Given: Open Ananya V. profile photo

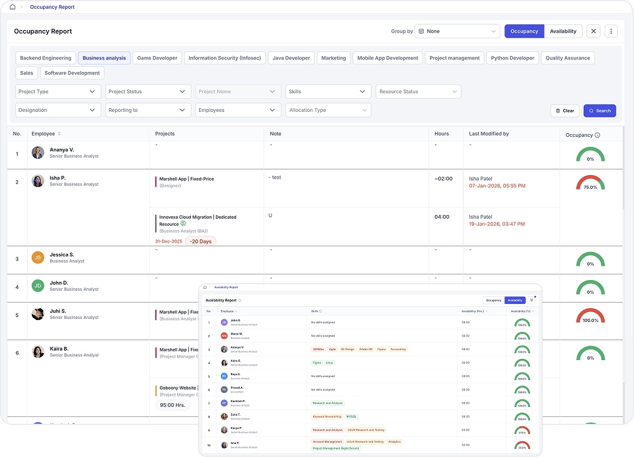Looking at the screenshot, I should coord(38,153).
